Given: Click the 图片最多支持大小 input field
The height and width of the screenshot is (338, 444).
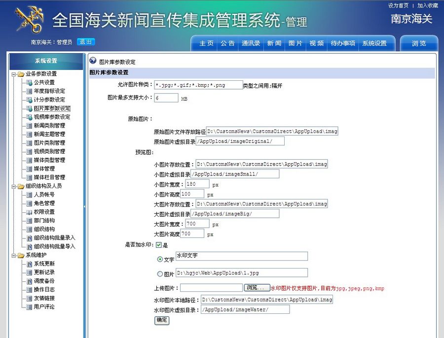Looking at the screenshot, I should click(166, 98).
